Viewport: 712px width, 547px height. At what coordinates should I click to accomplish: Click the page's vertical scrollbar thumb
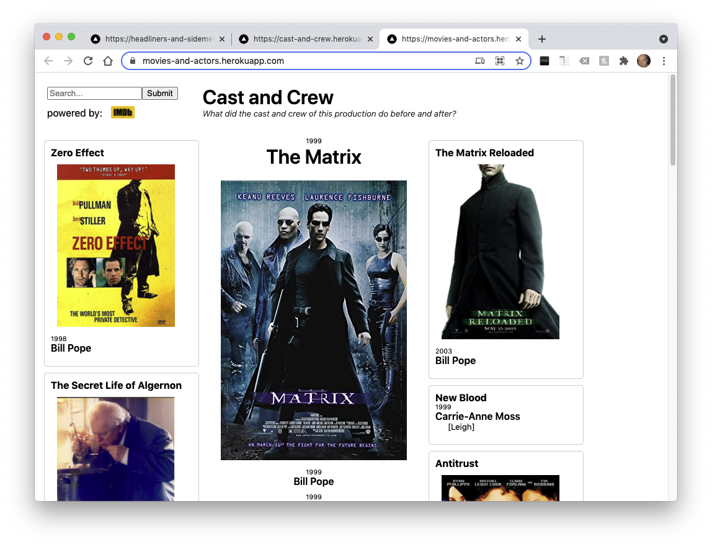pyautogui.click(x=673, y=120)
